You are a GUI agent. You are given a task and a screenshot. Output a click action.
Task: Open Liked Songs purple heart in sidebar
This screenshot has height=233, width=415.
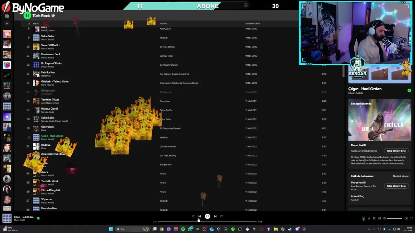pyautogui.click(x=7, y=117)
